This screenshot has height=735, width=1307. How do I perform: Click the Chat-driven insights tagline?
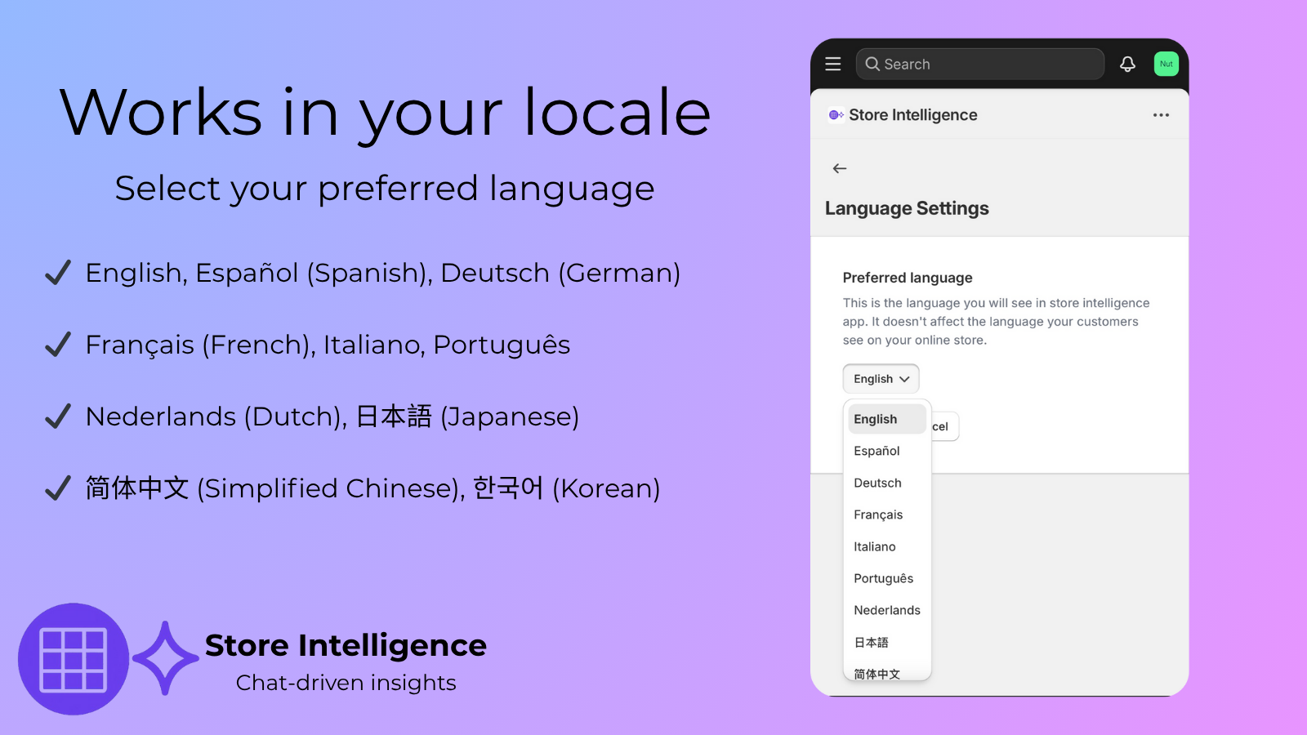346,683
